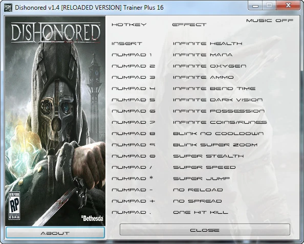
Task: Click the trainer icon in title bar
Action: click(8, 8)
